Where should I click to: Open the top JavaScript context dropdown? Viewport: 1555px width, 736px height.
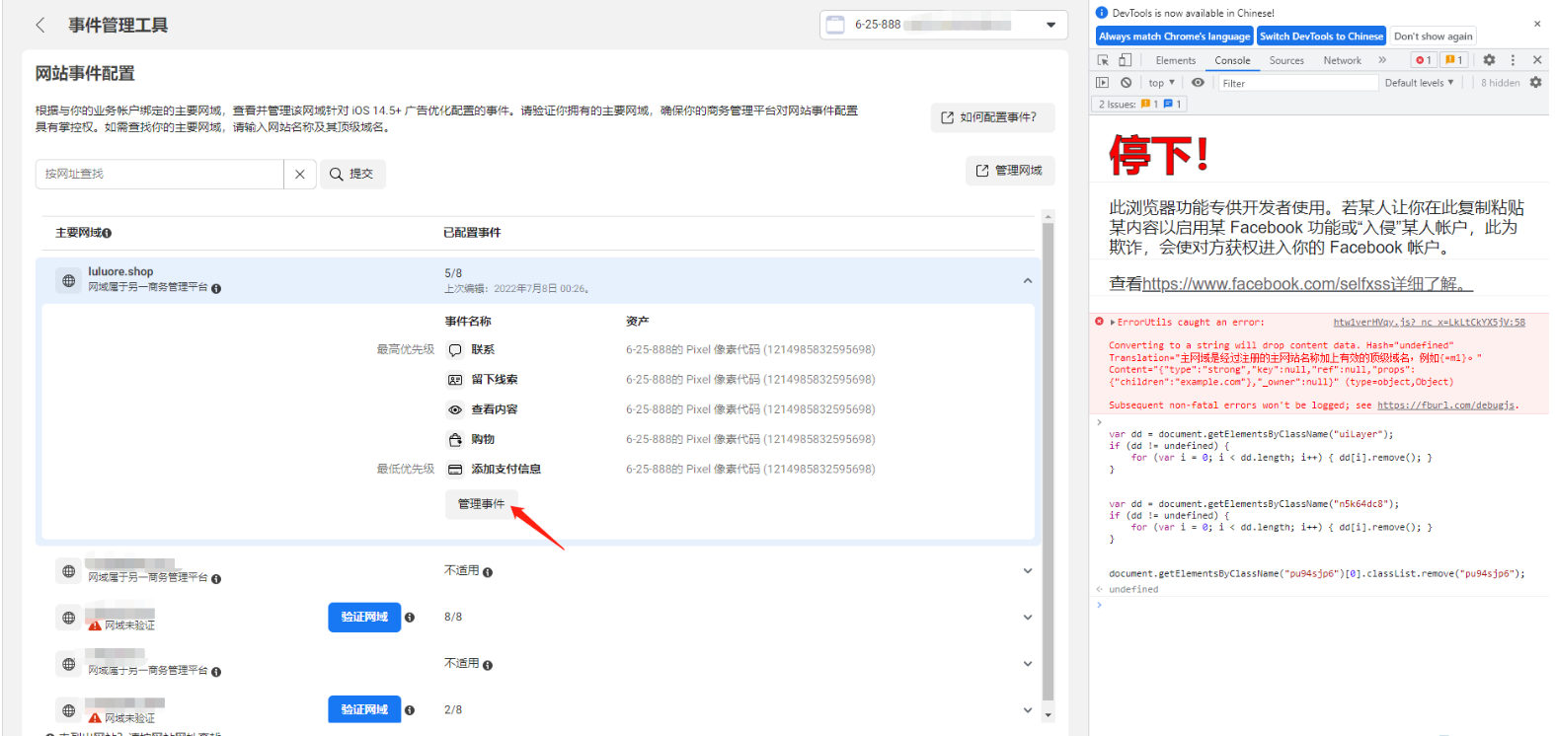click(1161, 83)
